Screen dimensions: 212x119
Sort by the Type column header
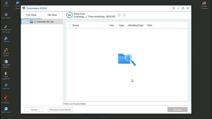pyautogui.click(x=122, y=25)
